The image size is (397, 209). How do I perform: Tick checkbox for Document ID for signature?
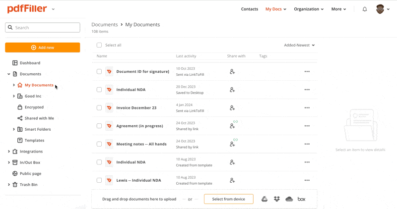(x=99, y=72)
